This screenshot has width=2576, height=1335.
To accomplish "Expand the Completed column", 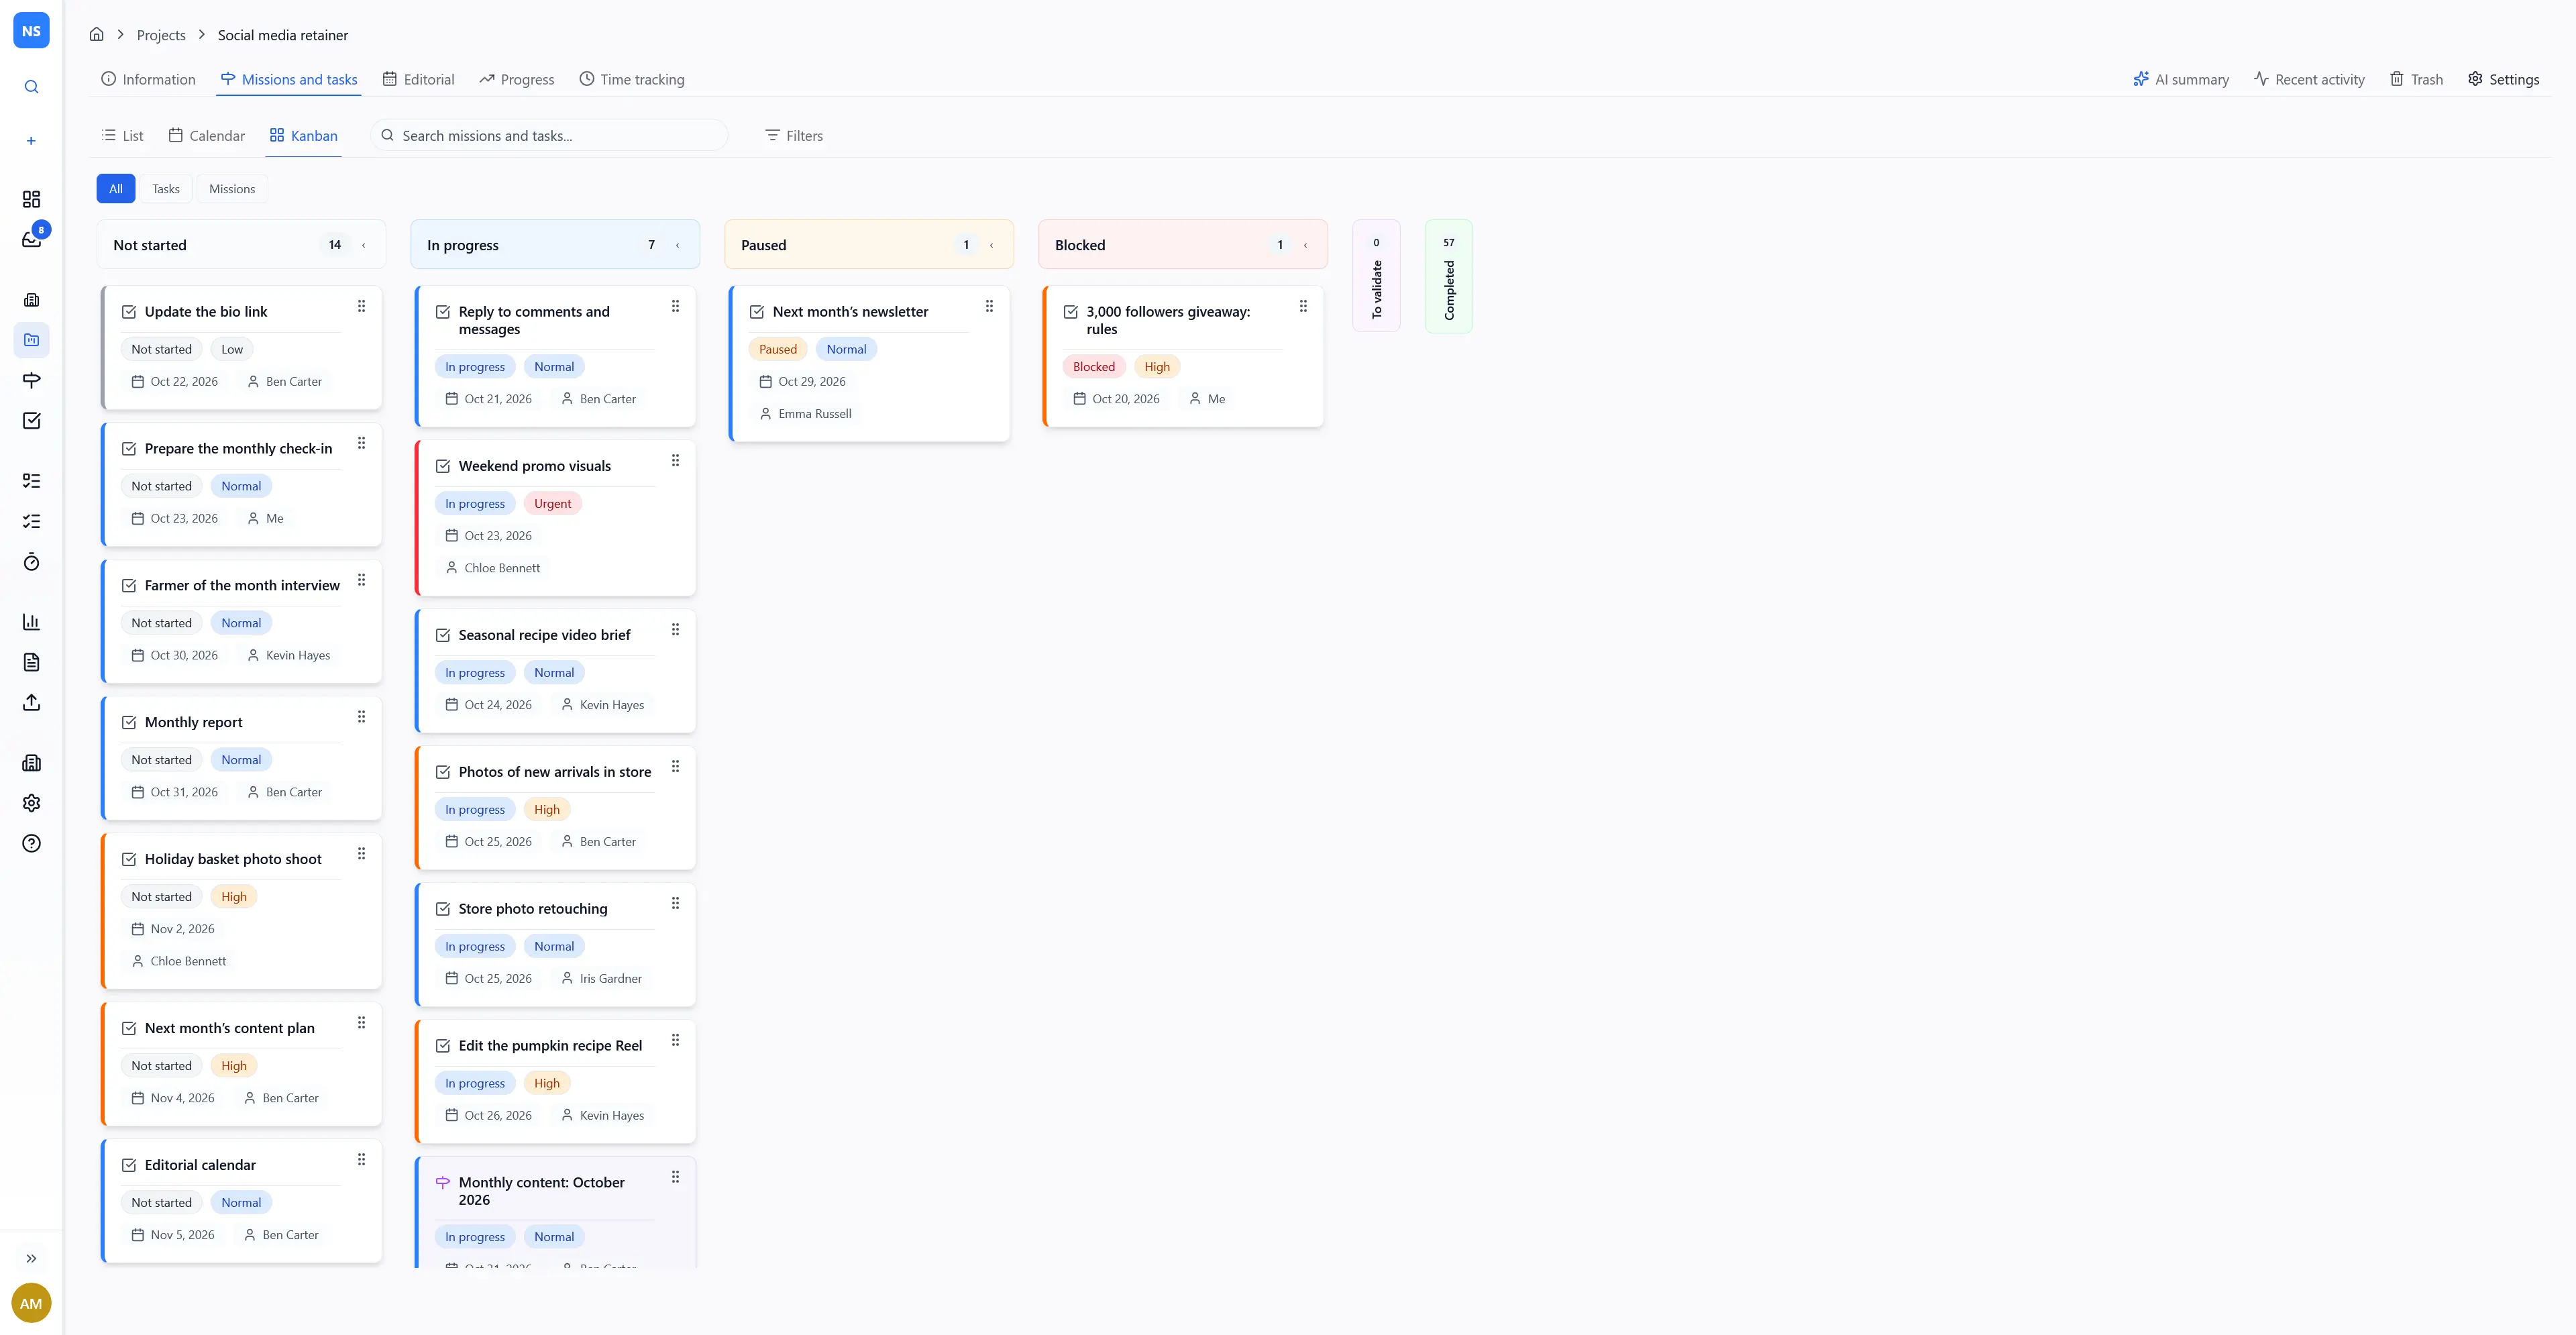I will point(1448,277).
